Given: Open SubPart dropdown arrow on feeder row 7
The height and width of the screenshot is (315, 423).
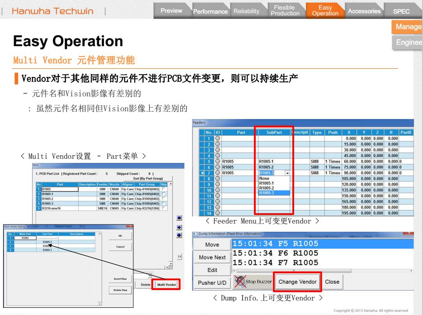Looking at the screenshot, I should [x=287, y=173].
